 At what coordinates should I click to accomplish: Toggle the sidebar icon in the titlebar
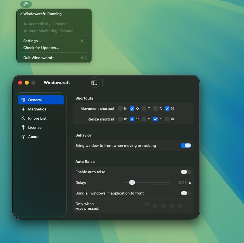[x=94, y=83]
